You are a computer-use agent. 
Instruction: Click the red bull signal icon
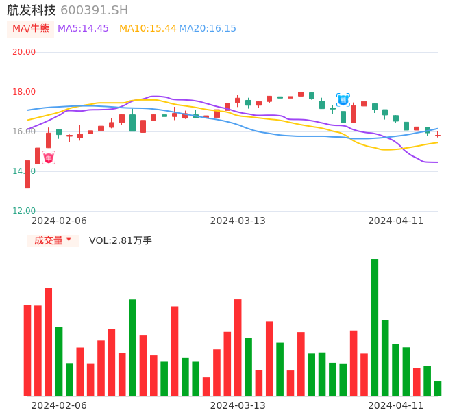[49, 158]
